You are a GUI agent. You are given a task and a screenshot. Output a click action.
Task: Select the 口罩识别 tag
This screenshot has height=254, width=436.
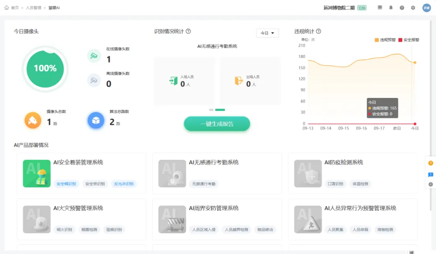[x=335, y=184]
